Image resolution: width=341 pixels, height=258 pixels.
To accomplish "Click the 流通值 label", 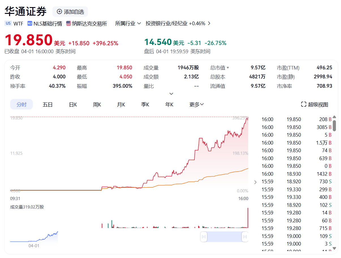I will coord(218,86).
